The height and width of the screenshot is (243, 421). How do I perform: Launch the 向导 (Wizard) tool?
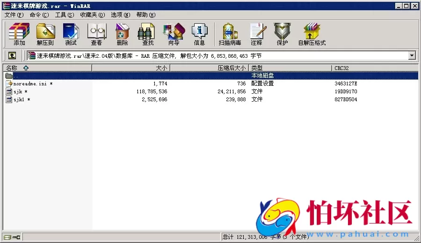click(x=174, y=34)
